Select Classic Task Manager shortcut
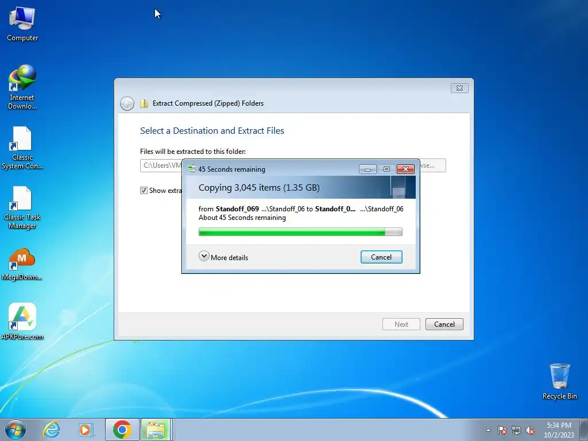The image size is (588, 441). pyautogui.click(x=22, y=207)
